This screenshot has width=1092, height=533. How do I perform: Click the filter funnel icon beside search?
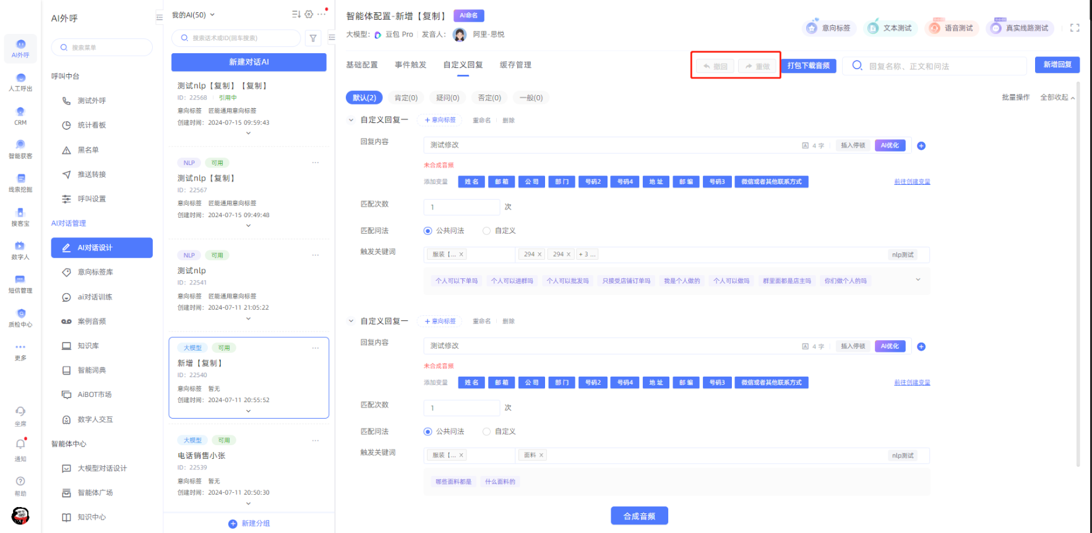point(313,38)
